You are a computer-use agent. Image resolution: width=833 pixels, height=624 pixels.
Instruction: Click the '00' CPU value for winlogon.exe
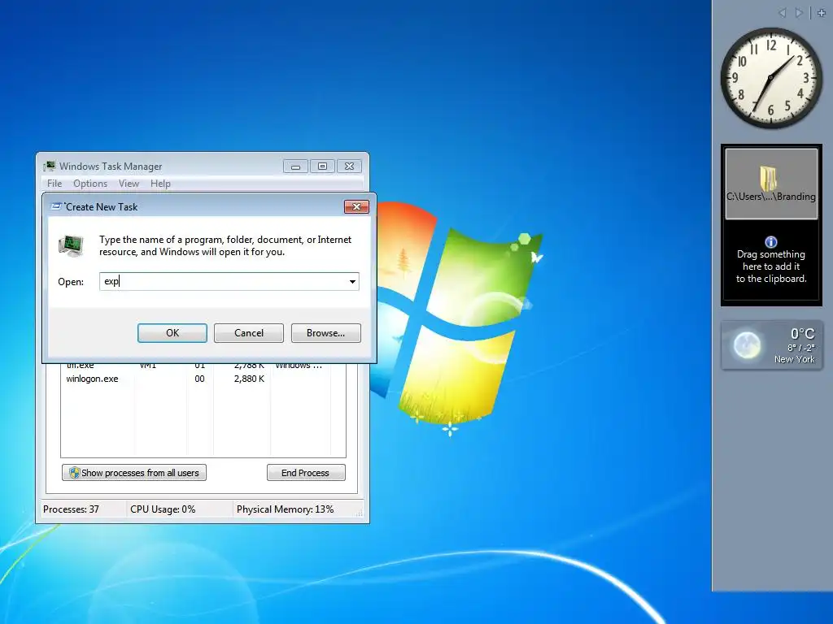point(199,379)
